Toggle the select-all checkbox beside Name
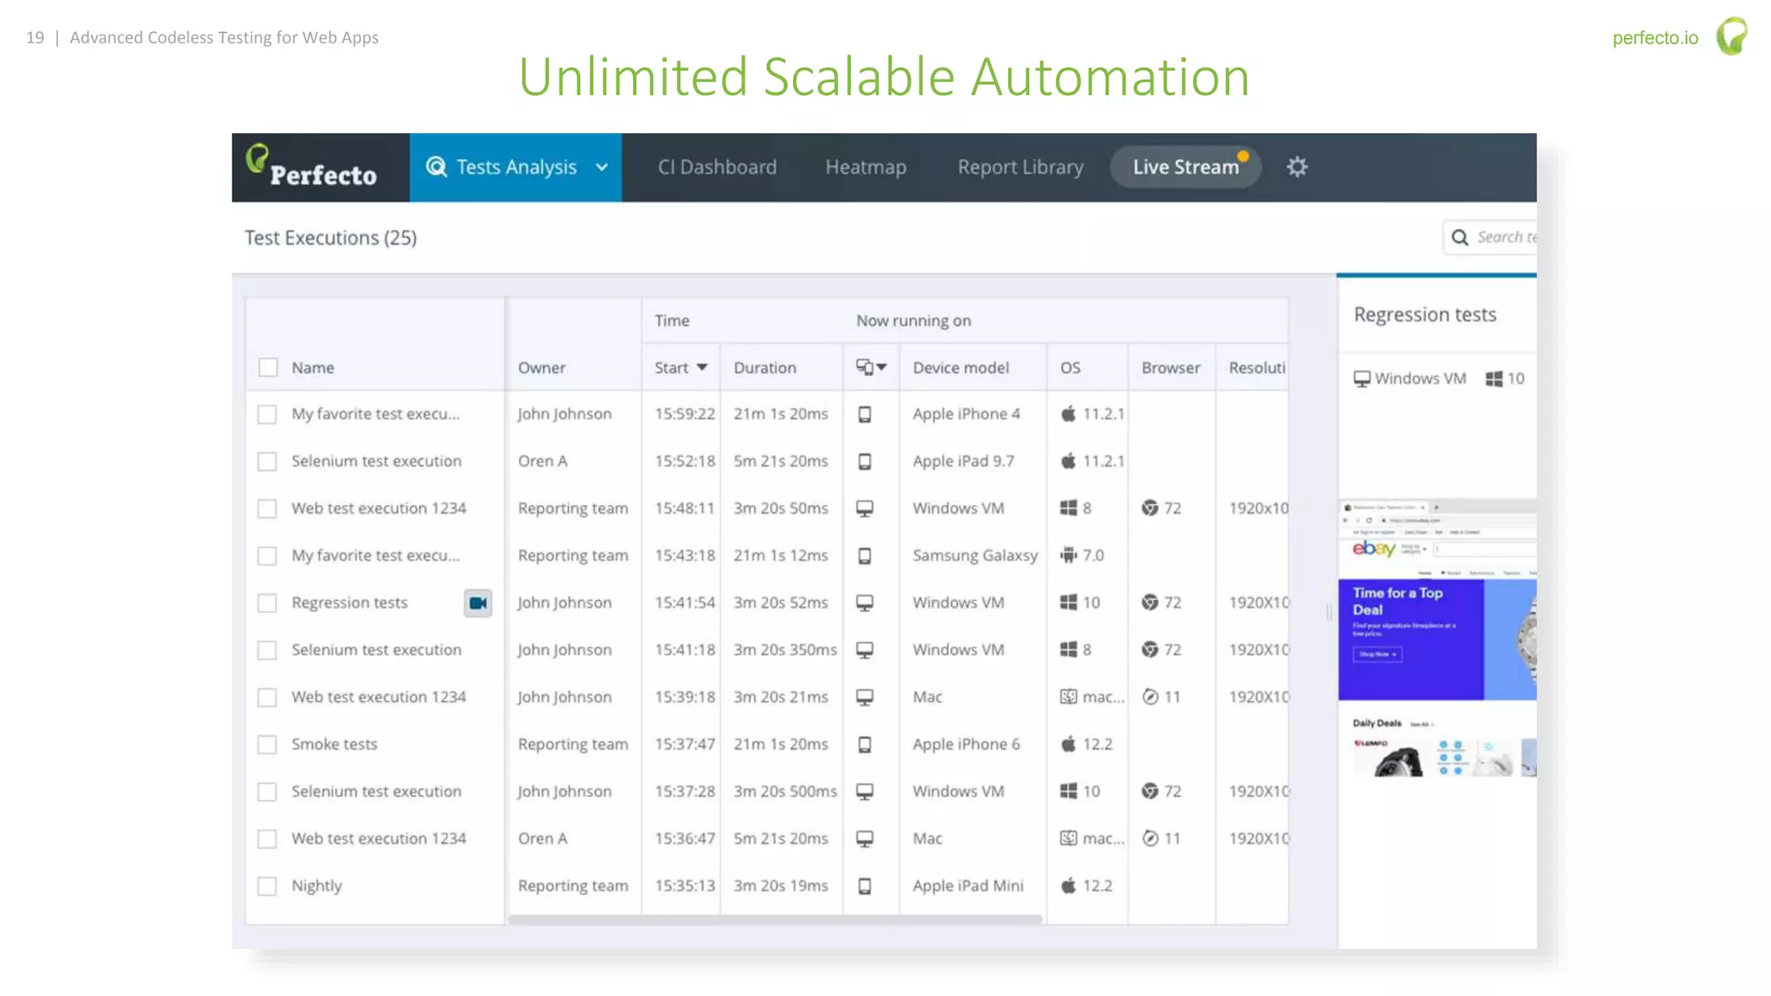The image size is (1771, 996). pos(268,367)
